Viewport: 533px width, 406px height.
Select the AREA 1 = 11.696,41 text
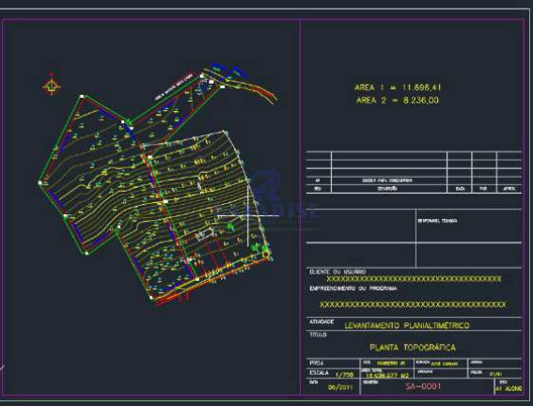click(x=398, y=87)
